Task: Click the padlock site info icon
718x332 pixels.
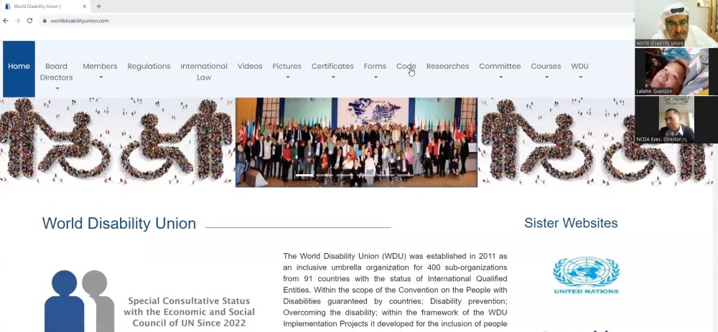Action: click(45, 21)
